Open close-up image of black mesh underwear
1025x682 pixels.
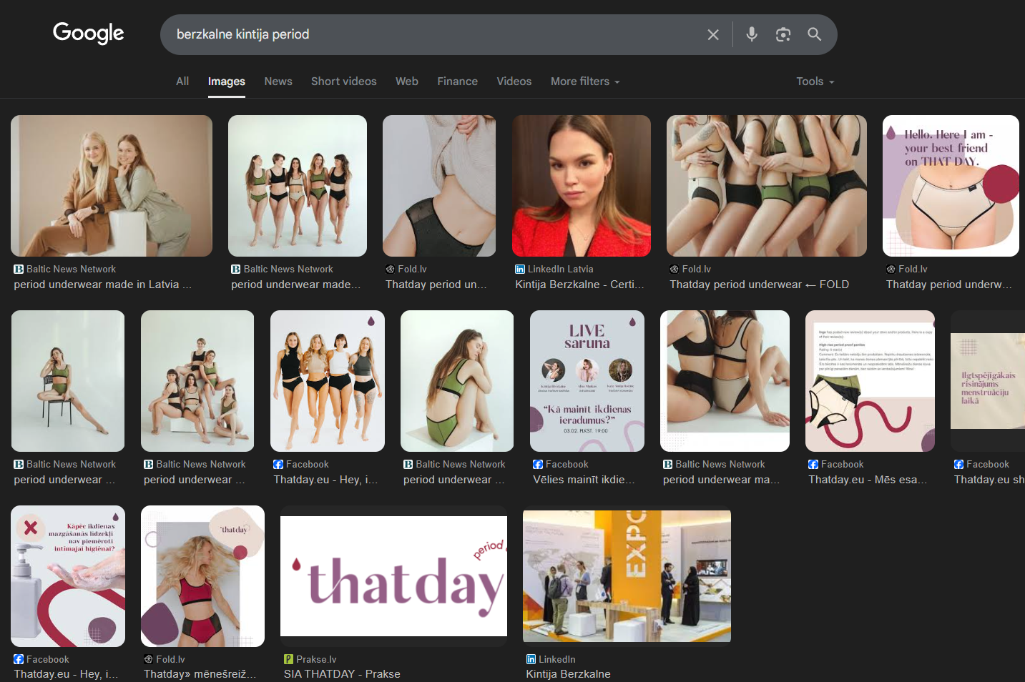click(x=439, y=186)
